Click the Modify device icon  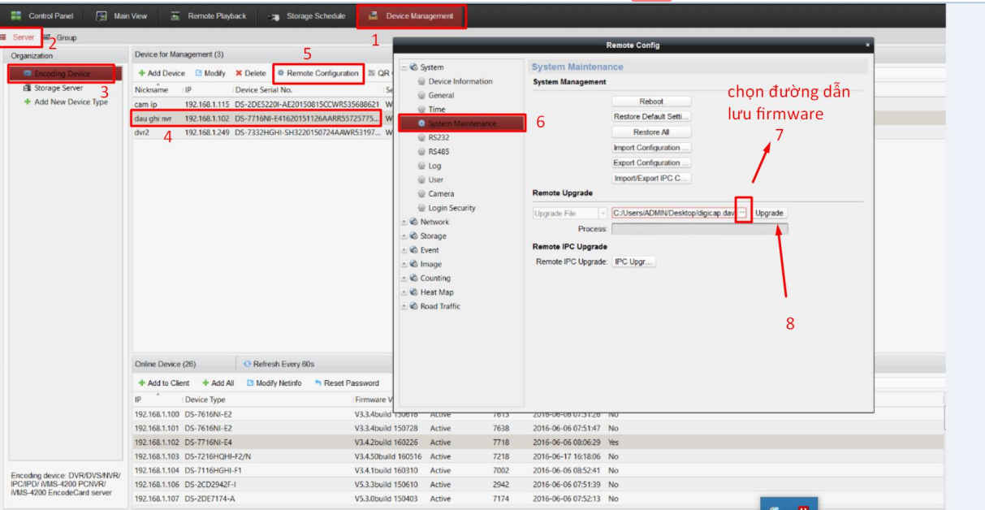tap(198, 73)
